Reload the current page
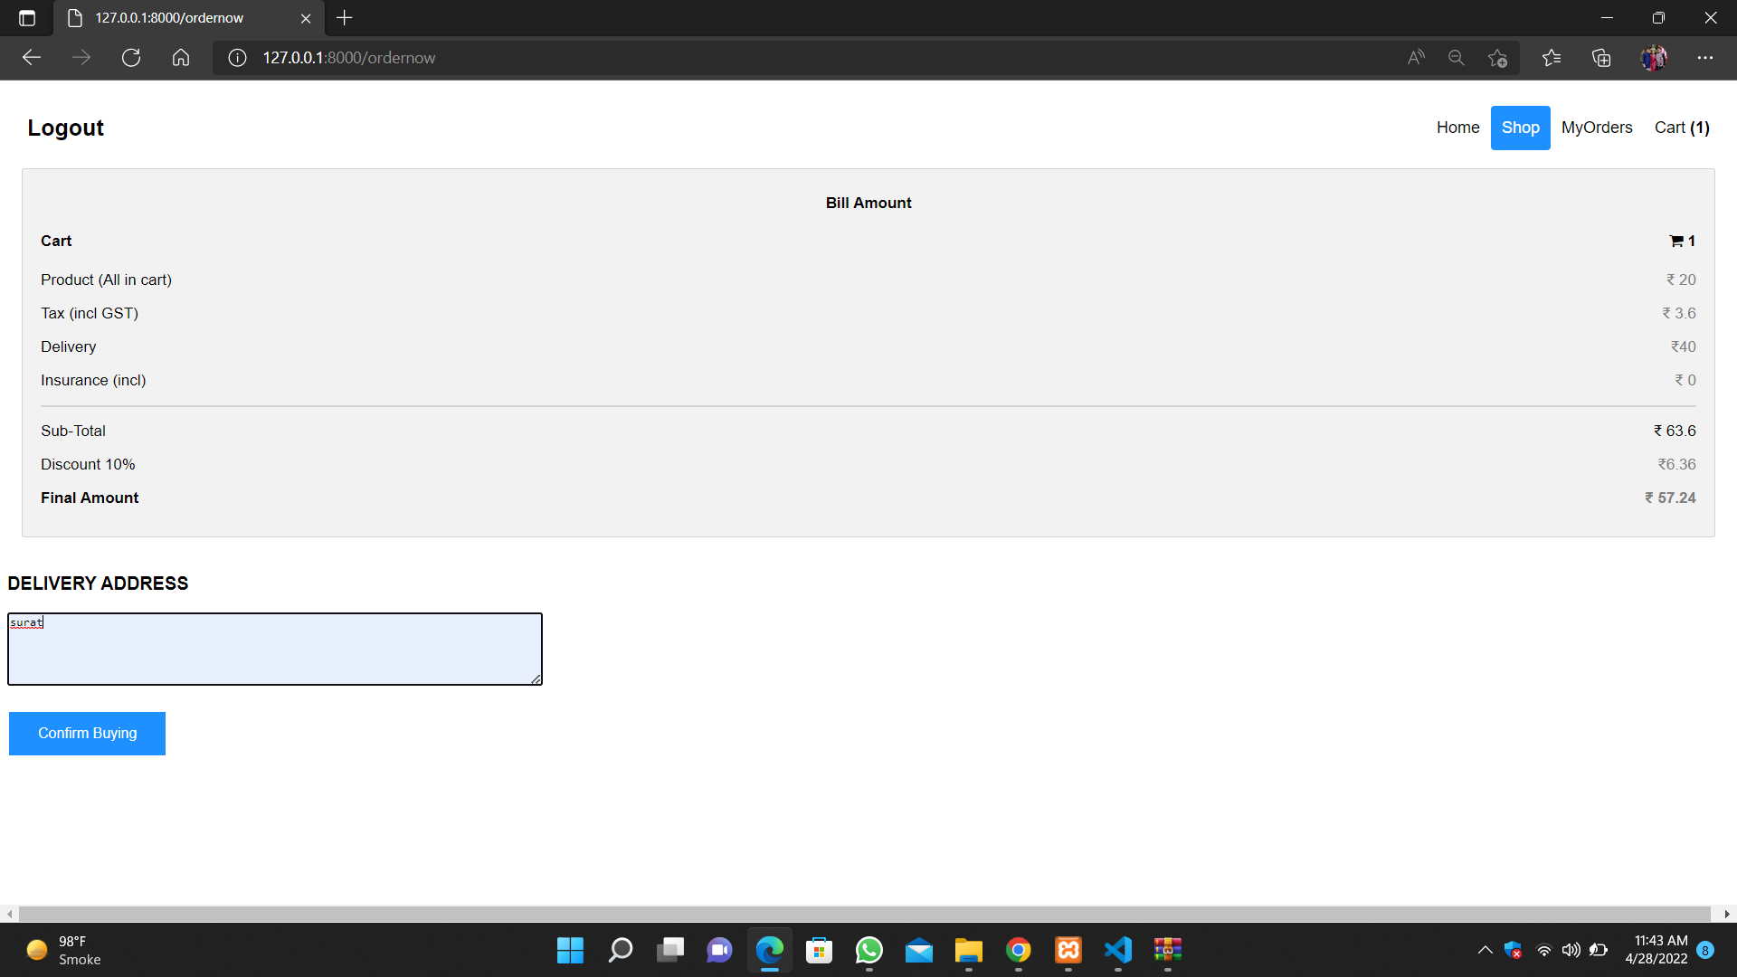 131,57
